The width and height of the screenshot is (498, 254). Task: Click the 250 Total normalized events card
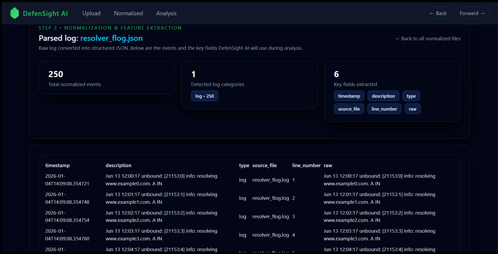[x=107, y=78]
